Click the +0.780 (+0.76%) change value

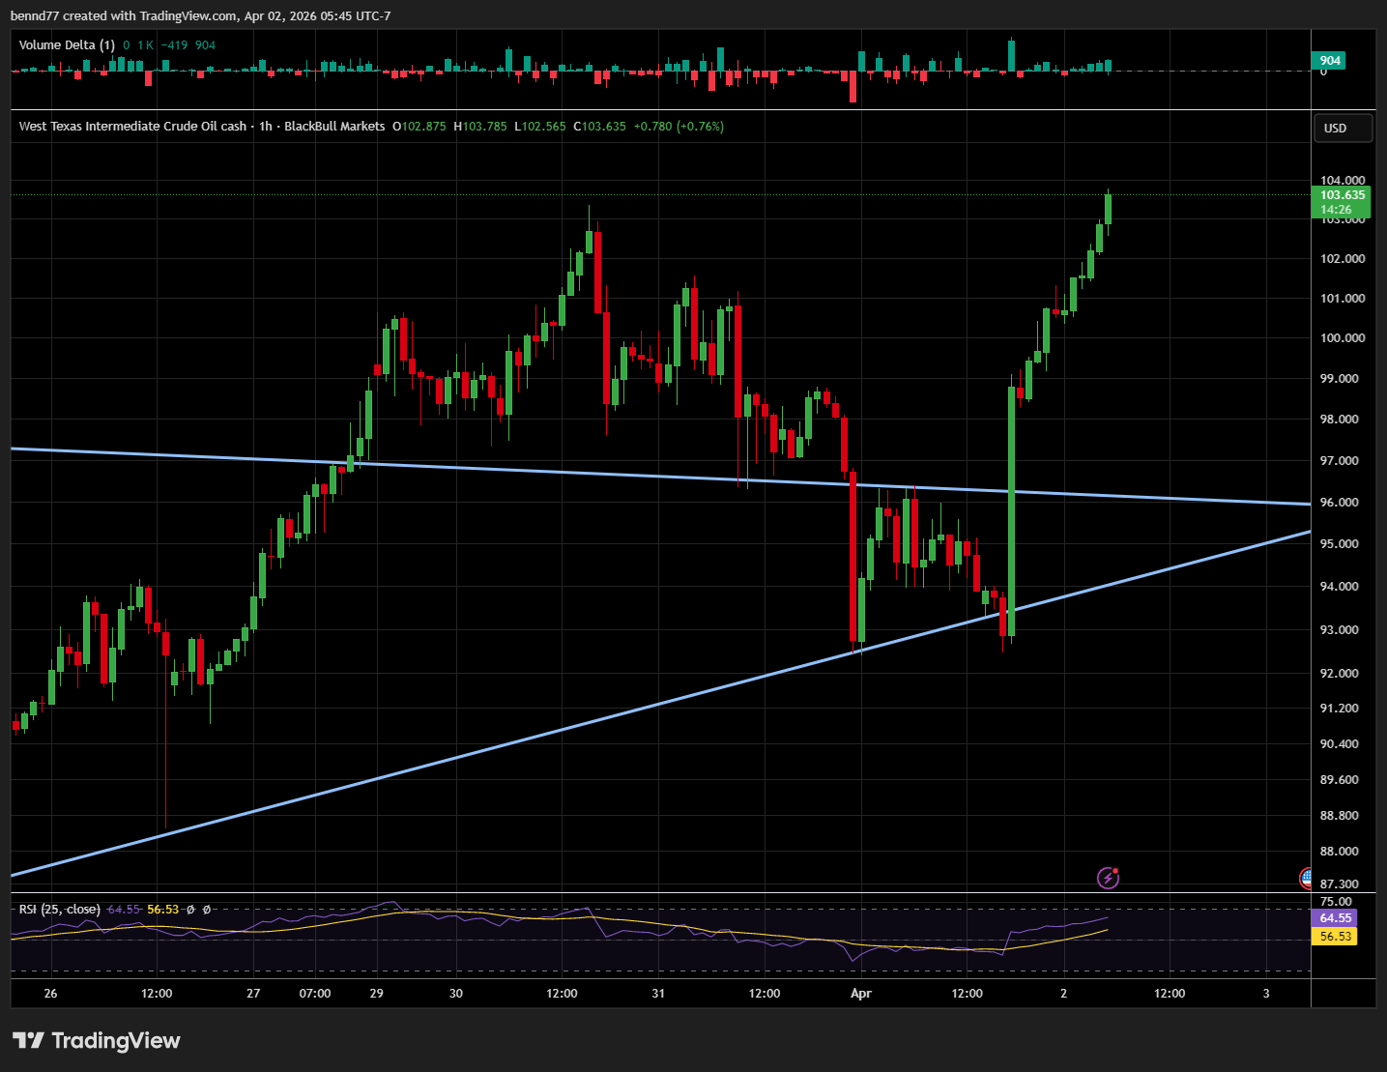click(679, 127)
